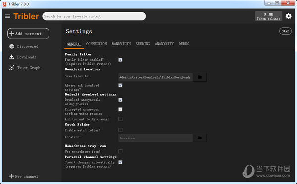Toggle Family filter enabled checkbox

coord(120,60)
